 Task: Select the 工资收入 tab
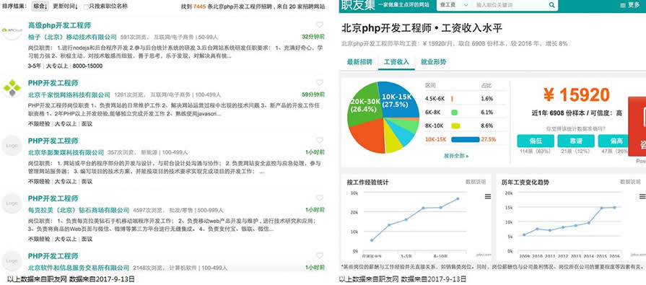tap(396, 62)
